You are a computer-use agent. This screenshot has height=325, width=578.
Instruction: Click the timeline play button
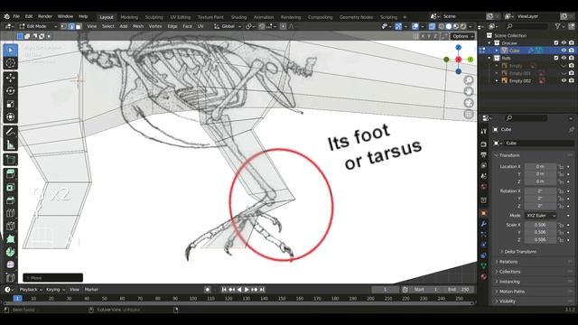247,290
